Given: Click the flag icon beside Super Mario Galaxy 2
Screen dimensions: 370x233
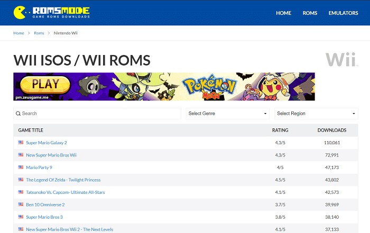Looking at the screenshot, I should (21, 143).
